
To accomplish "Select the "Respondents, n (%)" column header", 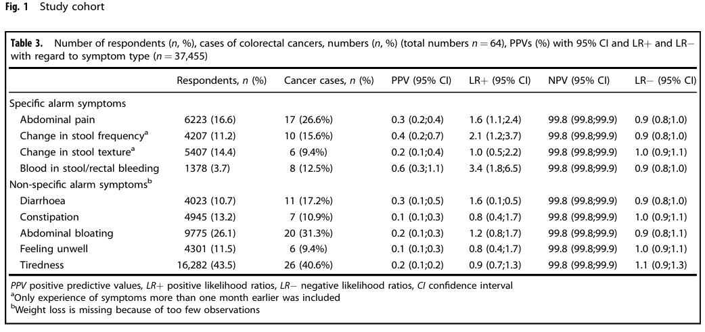I will 221,80.
